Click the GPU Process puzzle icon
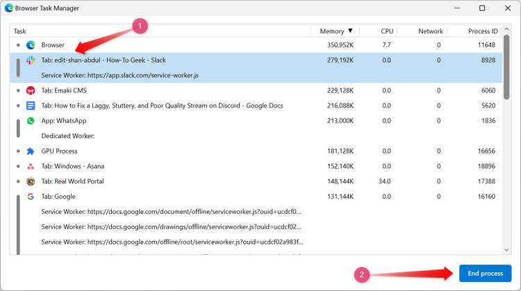The height and width of the screenshot is (291, 521). tap(31, 151)
